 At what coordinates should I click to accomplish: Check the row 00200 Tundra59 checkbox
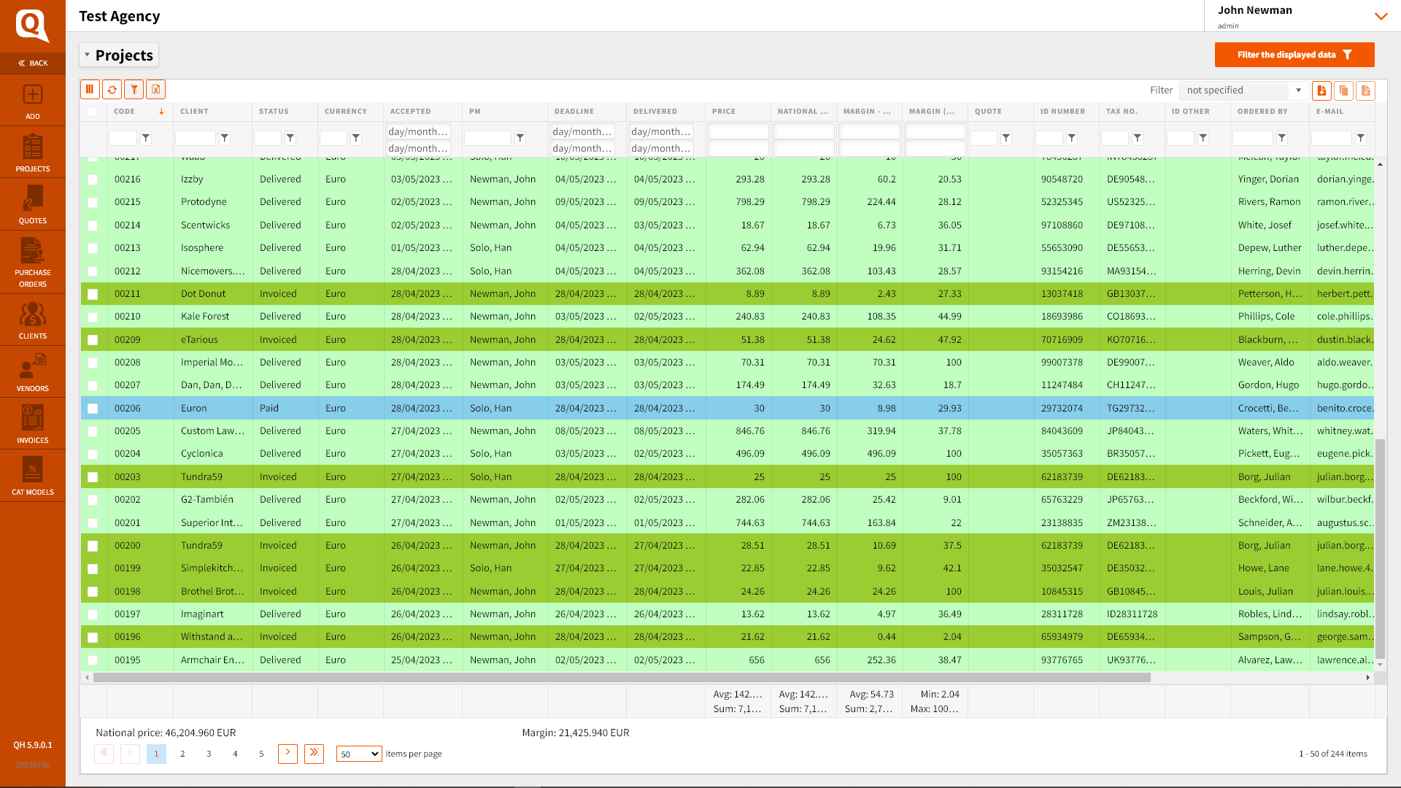point(93,546)
